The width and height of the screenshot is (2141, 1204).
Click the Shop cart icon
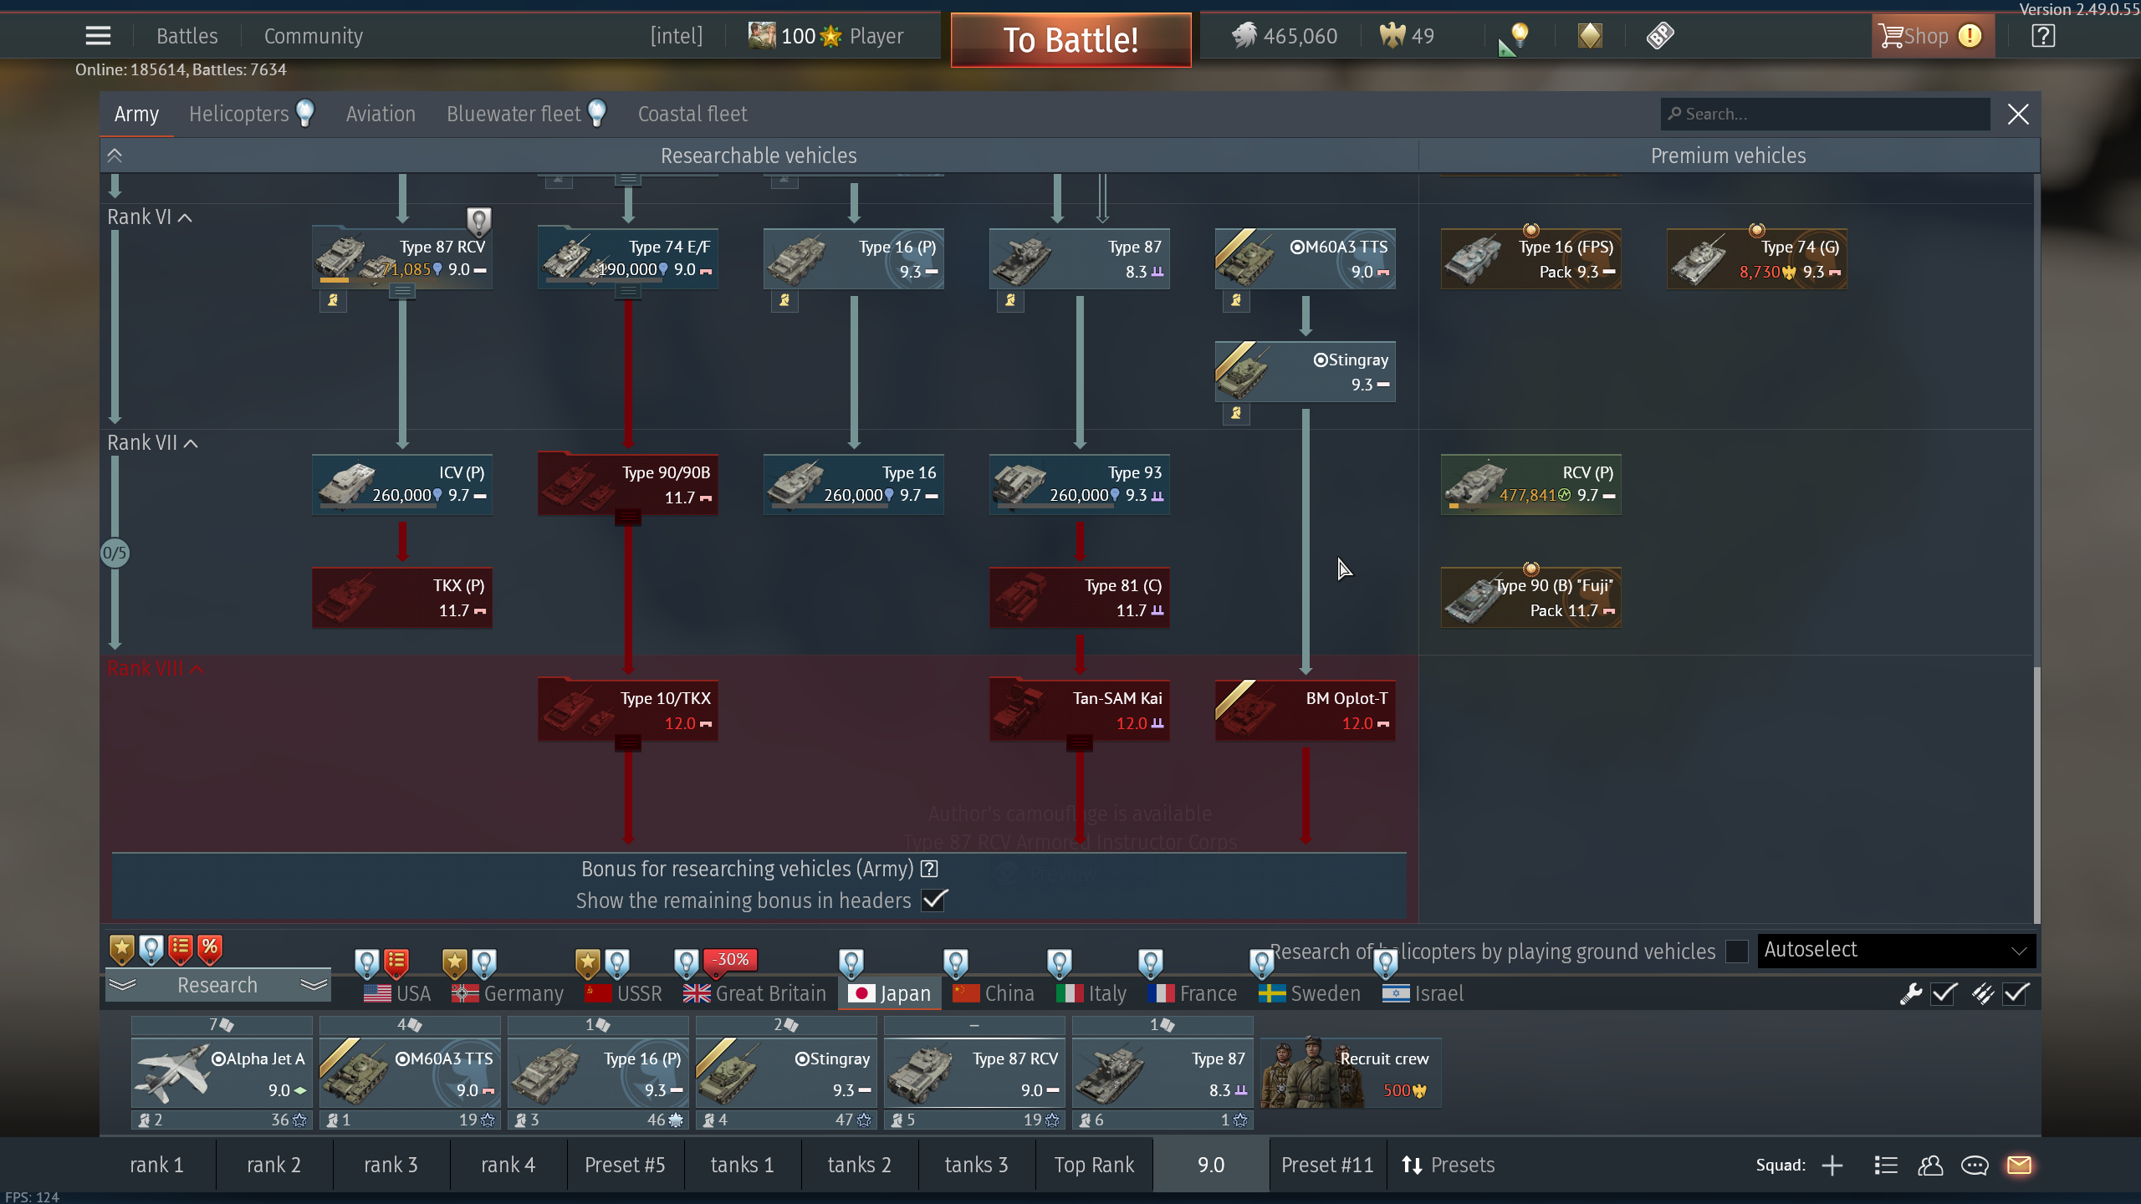coord(1890,36)
